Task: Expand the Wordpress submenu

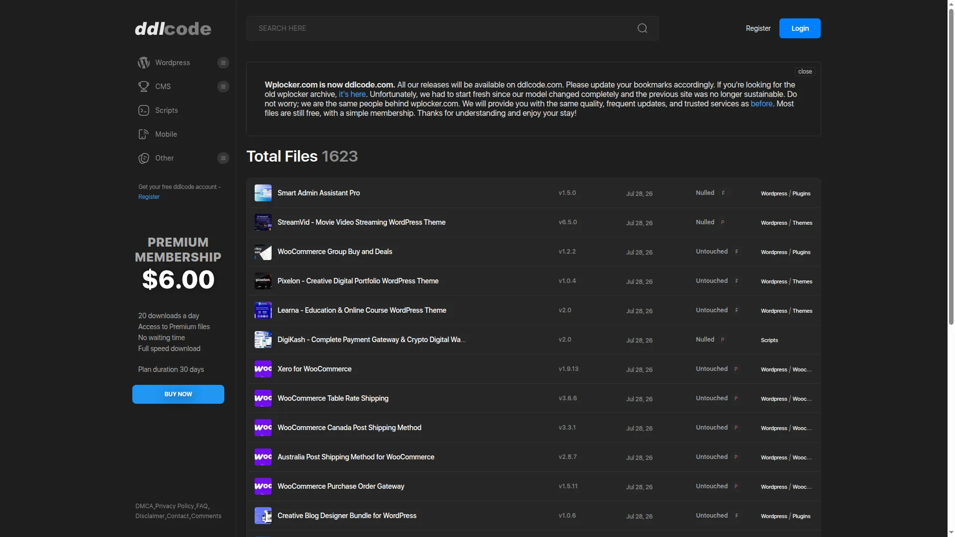Action: 223,63
